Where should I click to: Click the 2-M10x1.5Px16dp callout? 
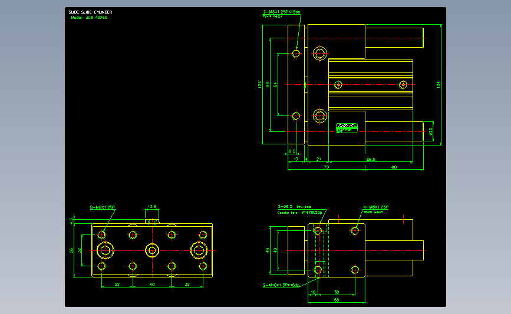281,285
